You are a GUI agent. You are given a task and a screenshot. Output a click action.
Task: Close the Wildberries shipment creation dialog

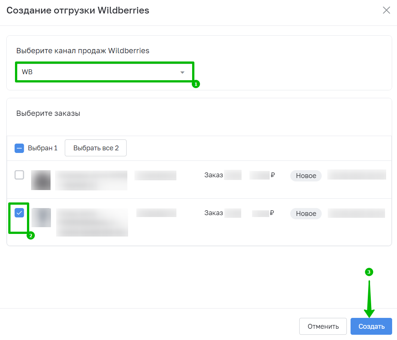pos(387,10)
